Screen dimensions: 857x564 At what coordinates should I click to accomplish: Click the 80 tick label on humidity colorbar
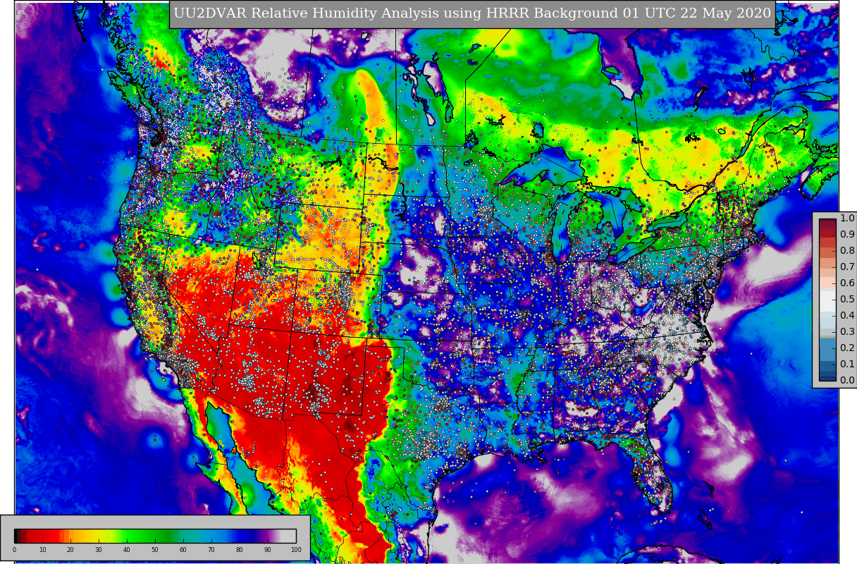pos(240,550)
